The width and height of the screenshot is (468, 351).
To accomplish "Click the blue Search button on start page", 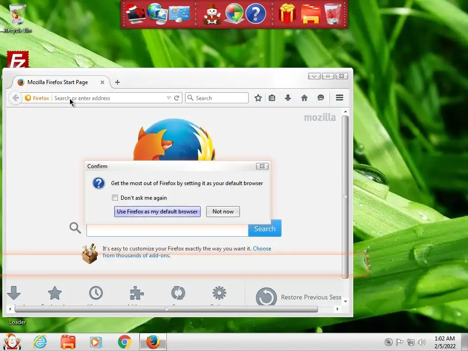I will point(265,229).
